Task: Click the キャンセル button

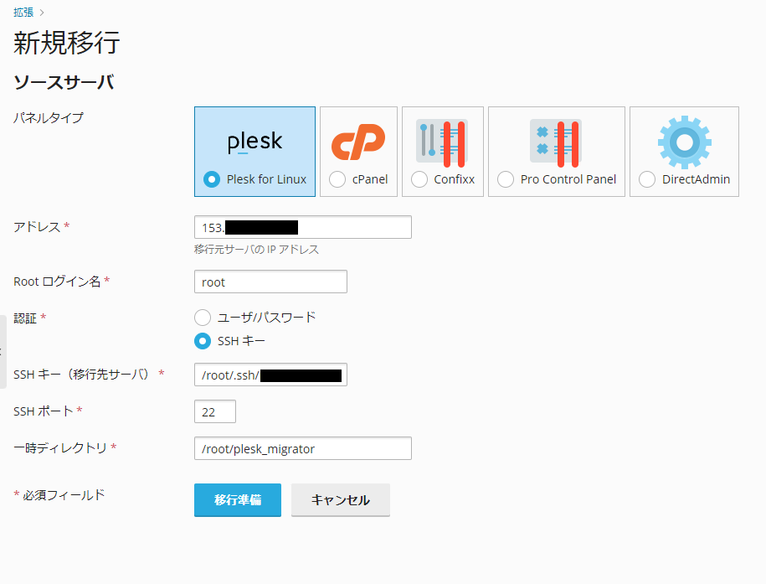Action: (341, 500)
